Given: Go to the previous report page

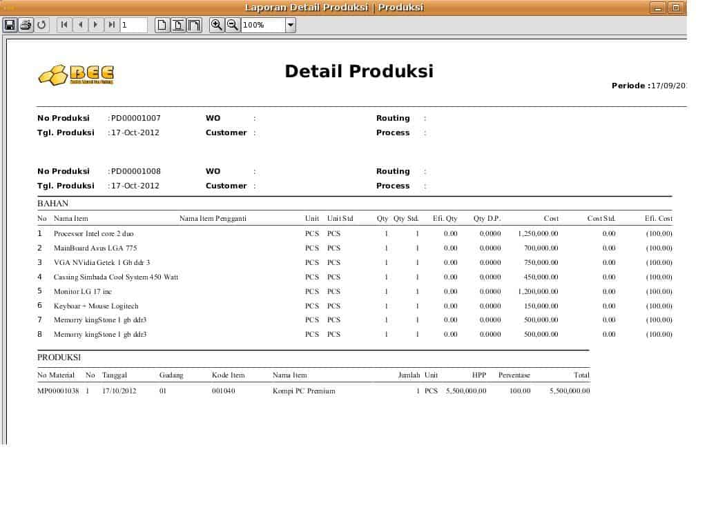Looking at the screenshot, I should [80, 25].
